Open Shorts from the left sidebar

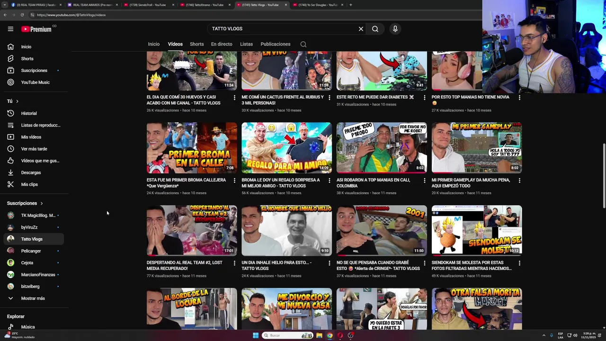33,59
